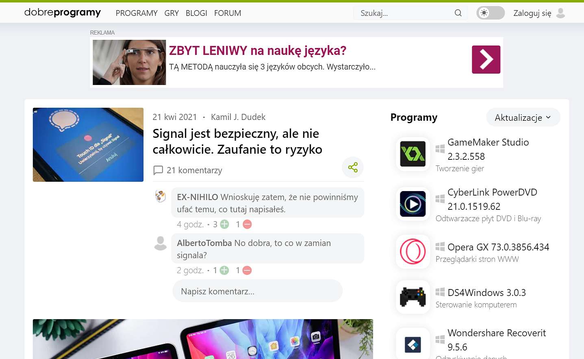This screenshot has height=359, width=584.
Task: Open the iPad article image below
Action: coord(203,339)
